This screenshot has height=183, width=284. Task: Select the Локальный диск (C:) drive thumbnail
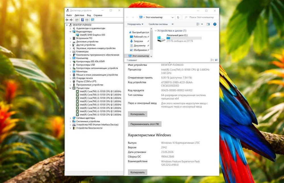161,39
